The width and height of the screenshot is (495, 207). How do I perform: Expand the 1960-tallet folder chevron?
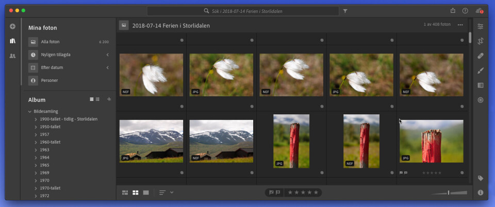(36, 143)
